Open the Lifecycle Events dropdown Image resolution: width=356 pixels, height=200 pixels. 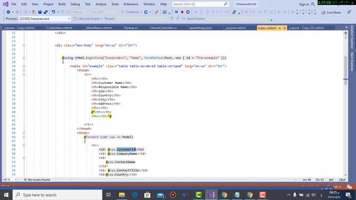(x=102, y=19)
